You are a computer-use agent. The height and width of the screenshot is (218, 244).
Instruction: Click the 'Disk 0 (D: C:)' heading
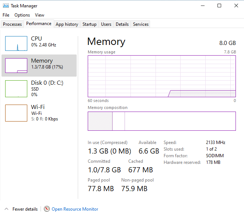click(x=47, y=83)
